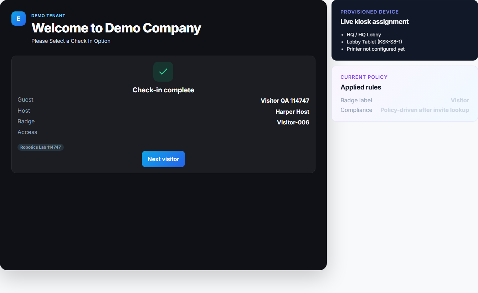Click the Applied rules heading
Screen dimensions: 478x293
(361, 87)
